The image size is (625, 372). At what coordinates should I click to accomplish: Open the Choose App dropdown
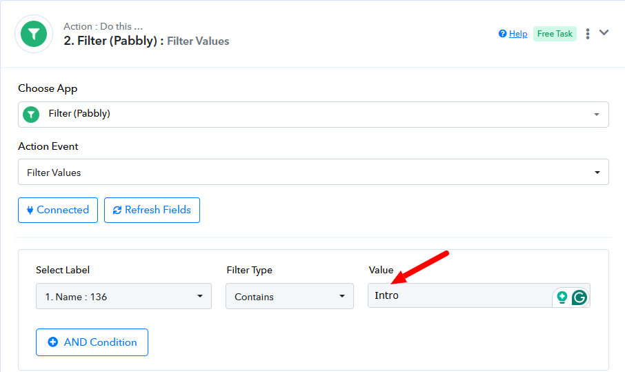313,115
